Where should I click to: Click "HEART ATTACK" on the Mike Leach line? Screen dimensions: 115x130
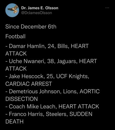point(79,106)
